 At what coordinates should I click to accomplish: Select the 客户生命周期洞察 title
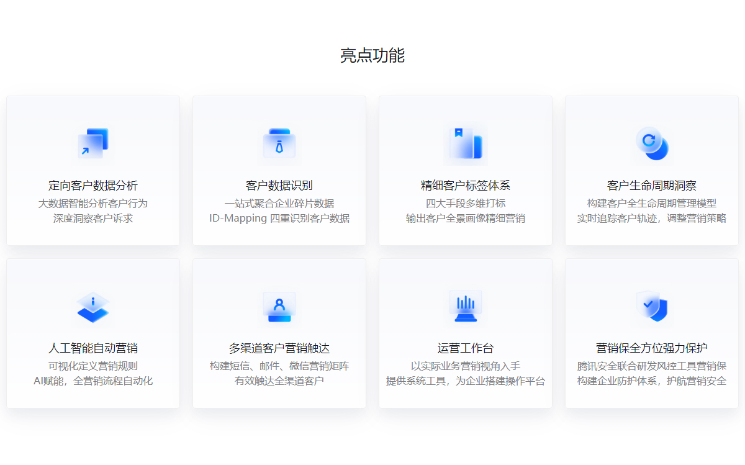652,186
